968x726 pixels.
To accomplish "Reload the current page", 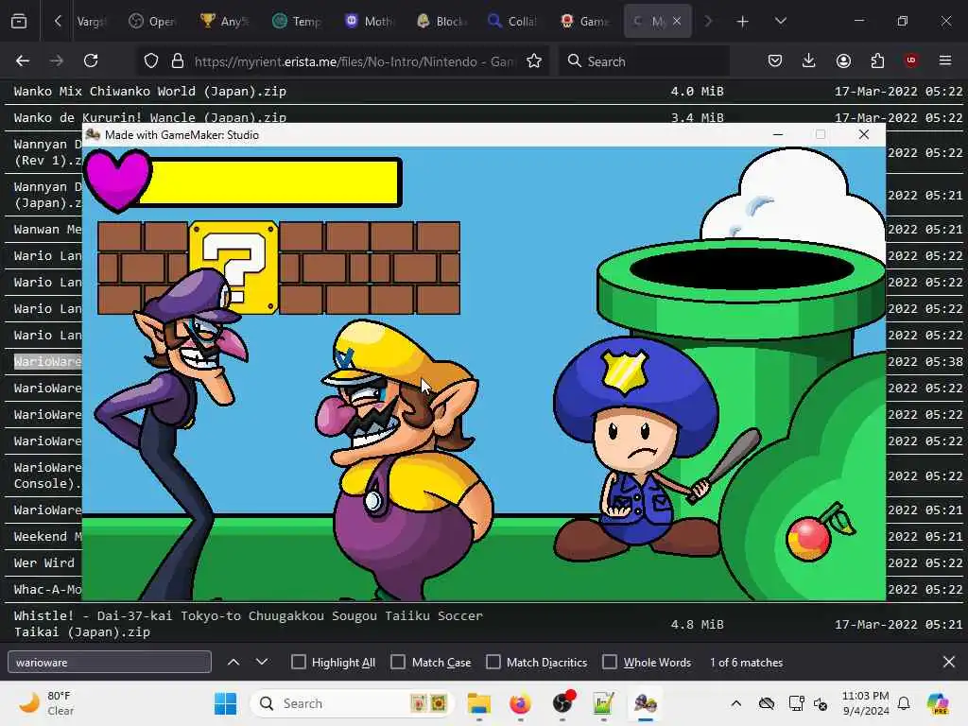I will (x=91, y=60).
